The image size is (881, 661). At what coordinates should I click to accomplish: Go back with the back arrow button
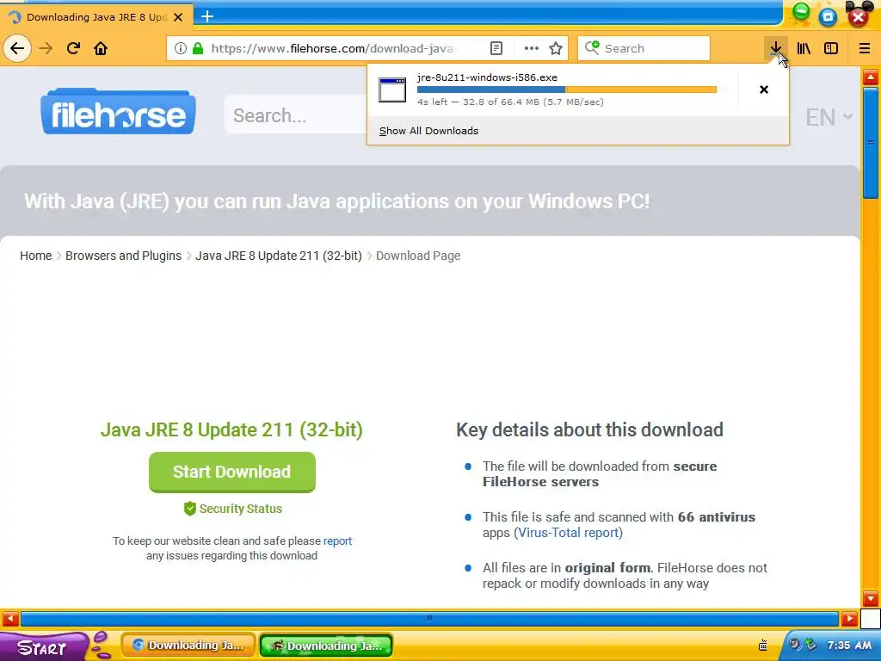17,48
